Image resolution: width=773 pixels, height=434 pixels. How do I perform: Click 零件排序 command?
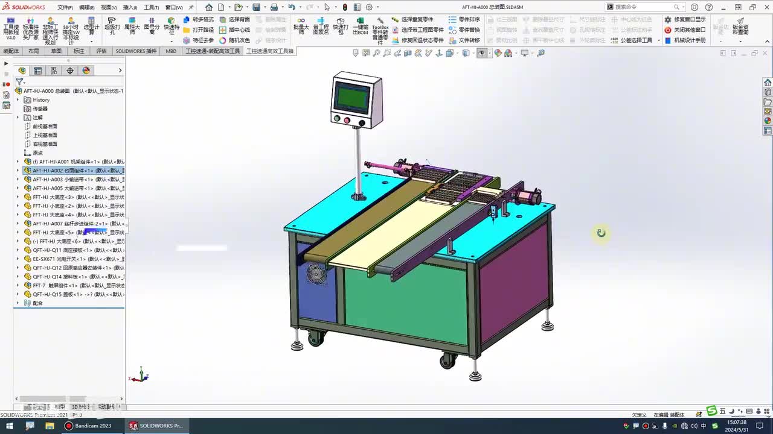[464, 19]
